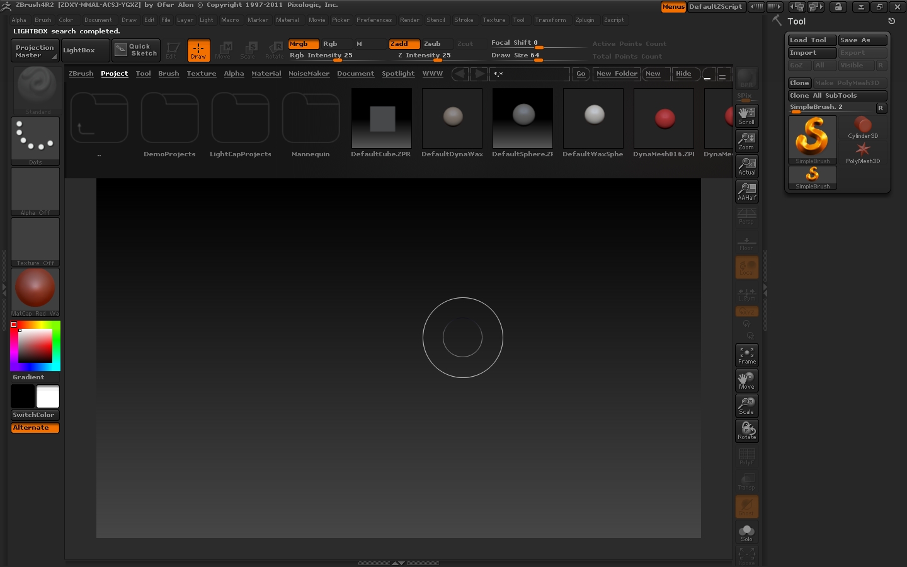Open the MatCap Red Wax material picker

pyautogui.click(x=35, y=292)
